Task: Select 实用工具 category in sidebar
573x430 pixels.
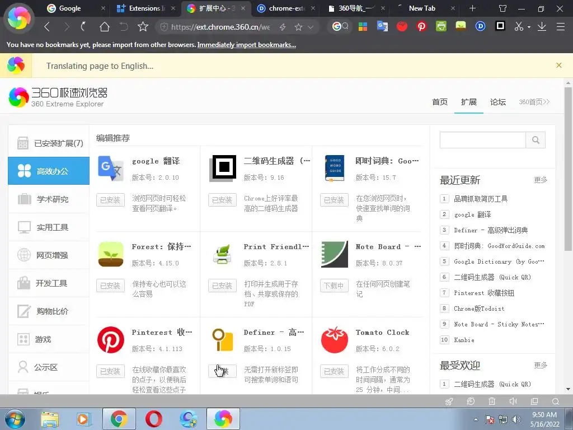Action: click(x=49, y=227)
